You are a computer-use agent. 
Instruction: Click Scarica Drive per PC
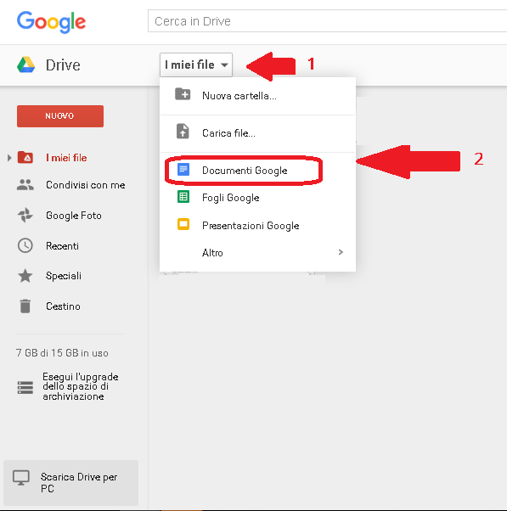point(70,483)
